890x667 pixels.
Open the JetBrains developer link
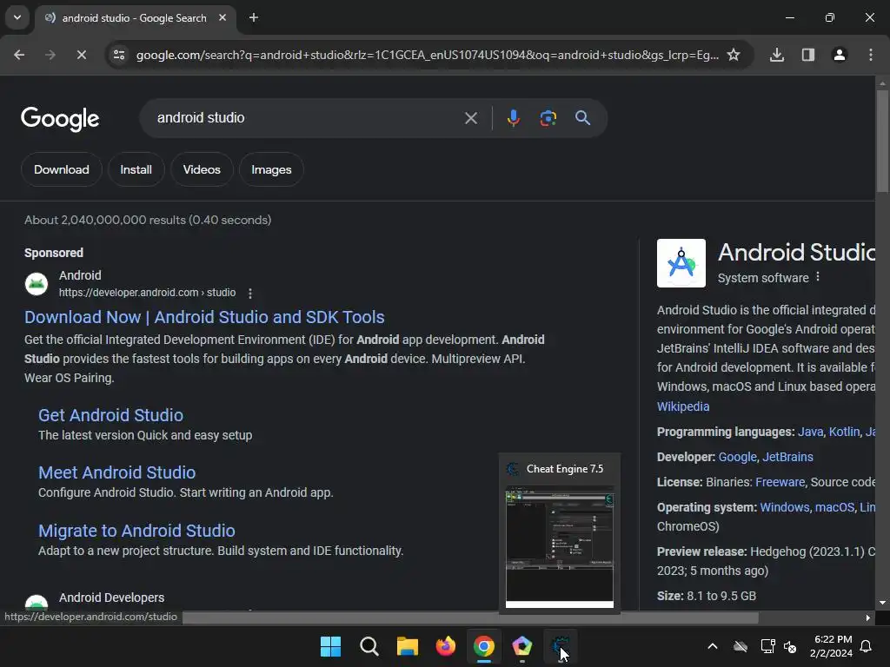[787, 457]
